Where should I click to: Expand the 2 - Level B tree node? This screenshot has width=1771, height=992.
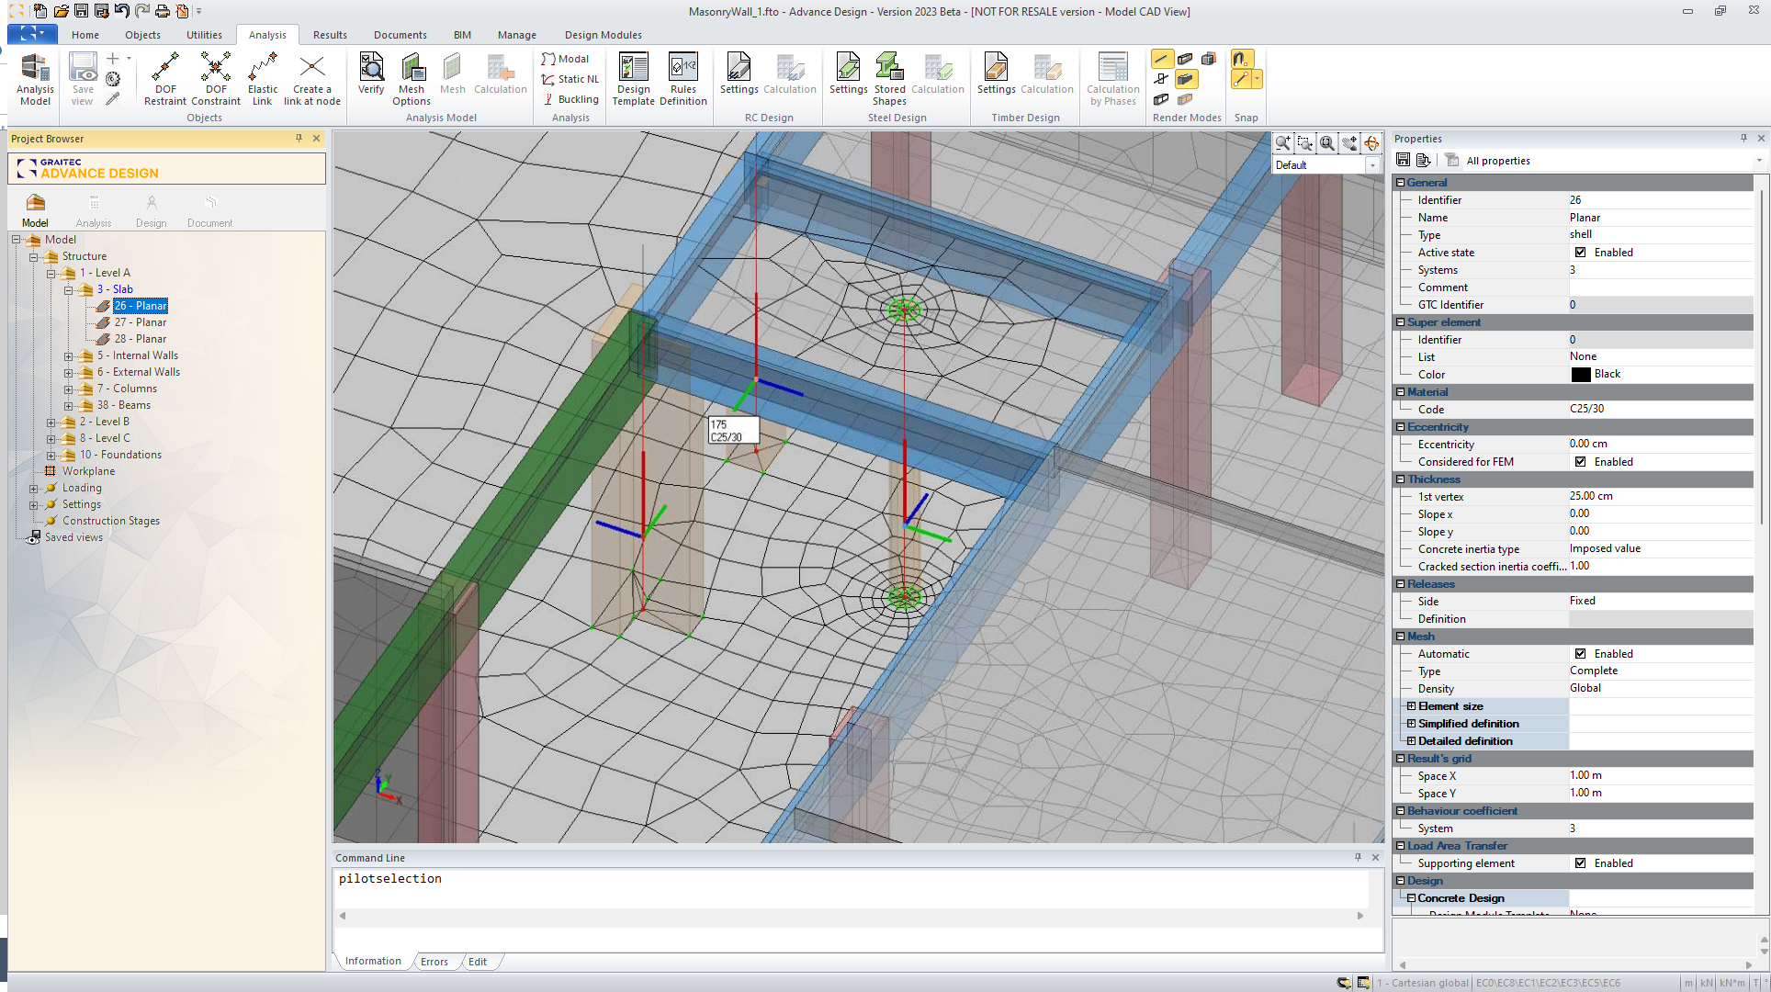tap(51, 423)
